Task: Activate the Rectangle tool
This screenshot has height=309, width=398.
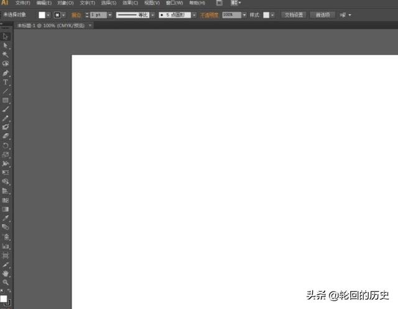Action: 6,100
